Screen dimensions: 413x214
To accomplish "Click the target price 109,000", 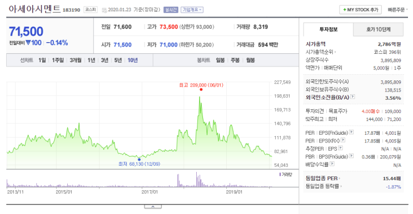I will pyautogui.click(x=393, y=111).
